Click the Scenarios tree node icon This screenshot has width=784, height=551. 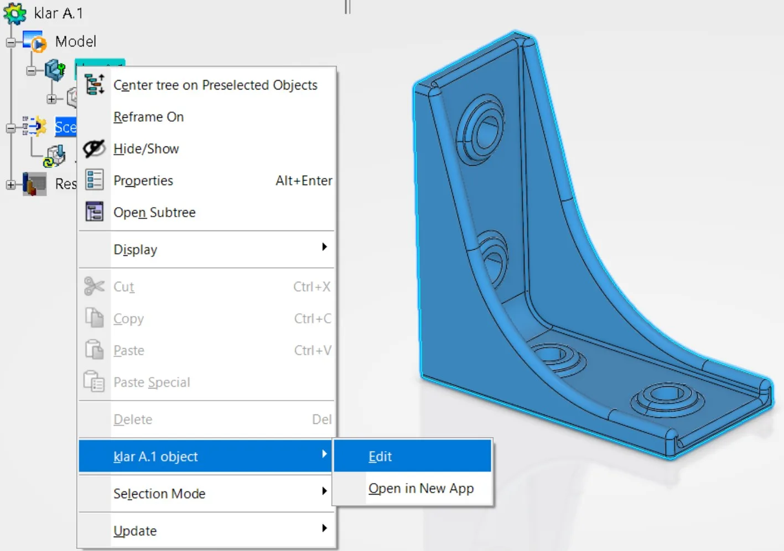point(34,127)
